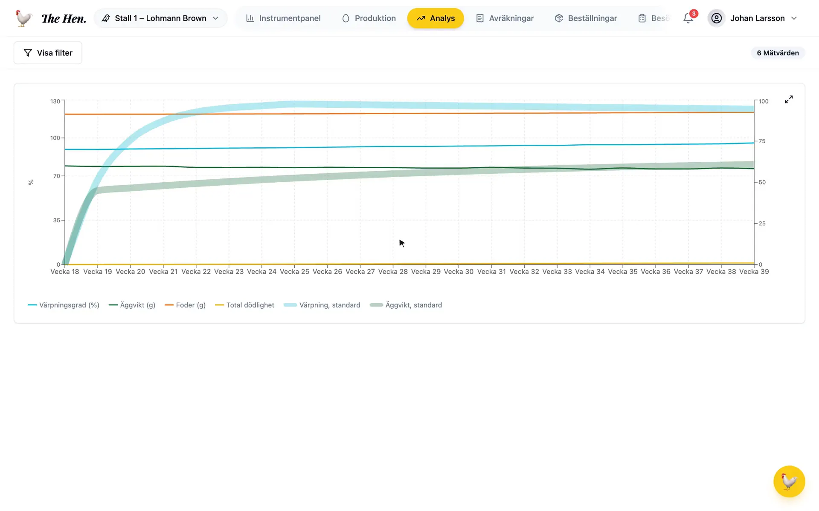This screenshot has height=511, width=819.
Task: Toggle Total dödlighet series in legend
Action: pos(245,305)
